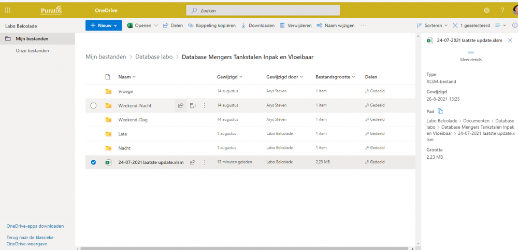518x250 pixels.
Task: Click the settings gear icon
Action: 486,10
